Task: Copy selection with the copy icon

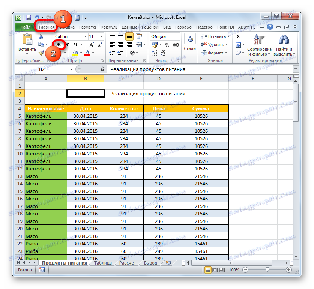Action: point(41,45)
